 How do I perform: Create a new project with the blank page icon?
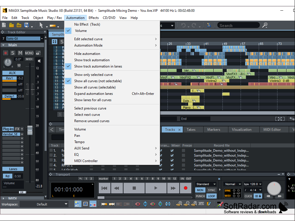pyautogui.click(x=4, y=25)
